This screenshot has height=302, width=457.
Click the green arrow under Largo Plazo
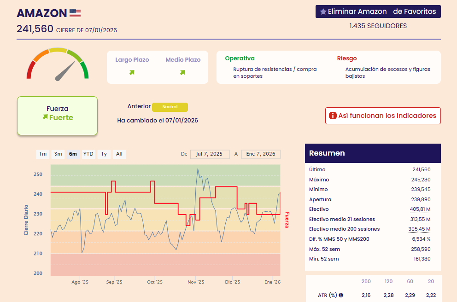(132, 72)
